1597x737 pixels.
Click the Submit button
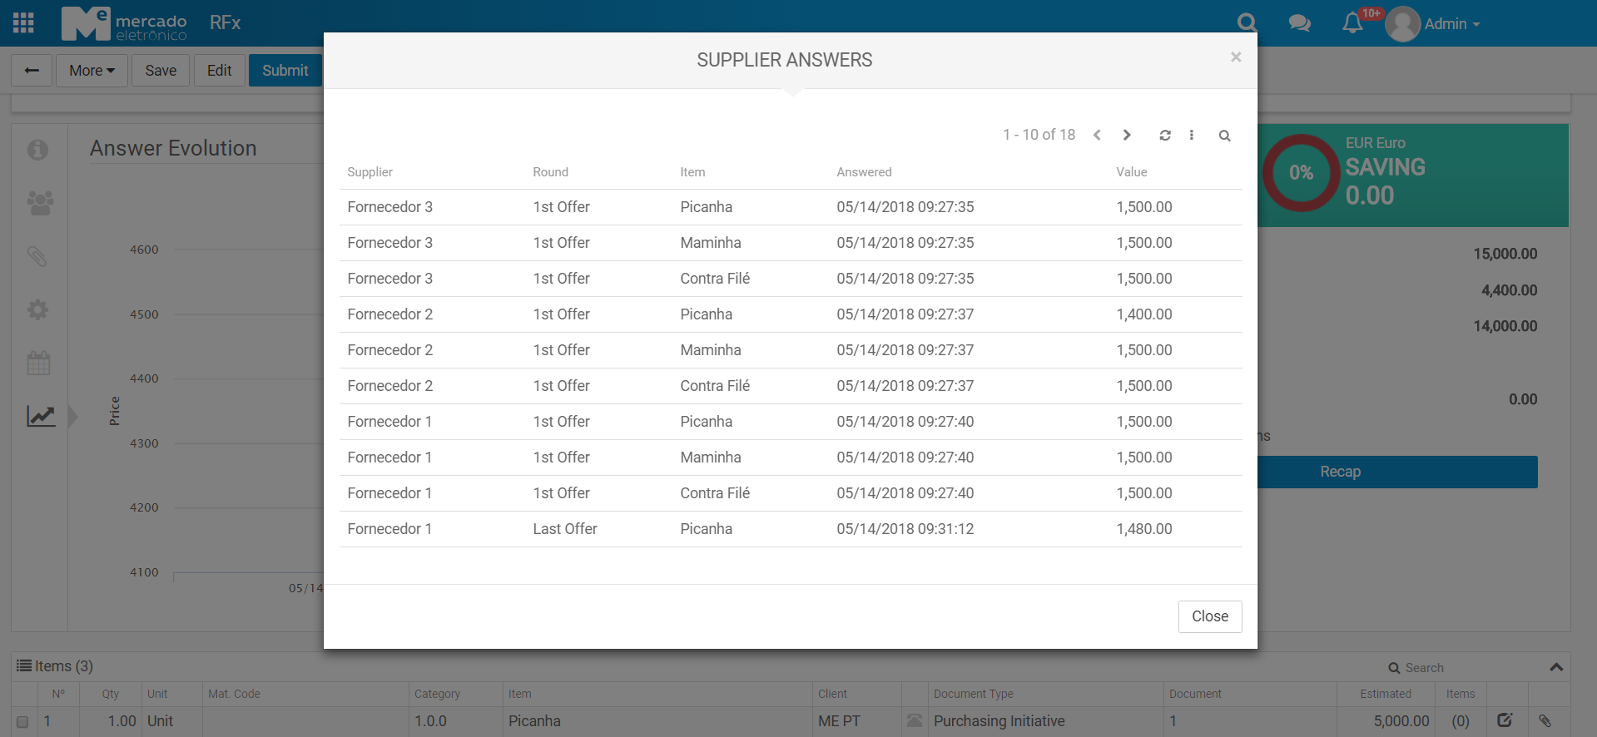click(x=285, y=71)
